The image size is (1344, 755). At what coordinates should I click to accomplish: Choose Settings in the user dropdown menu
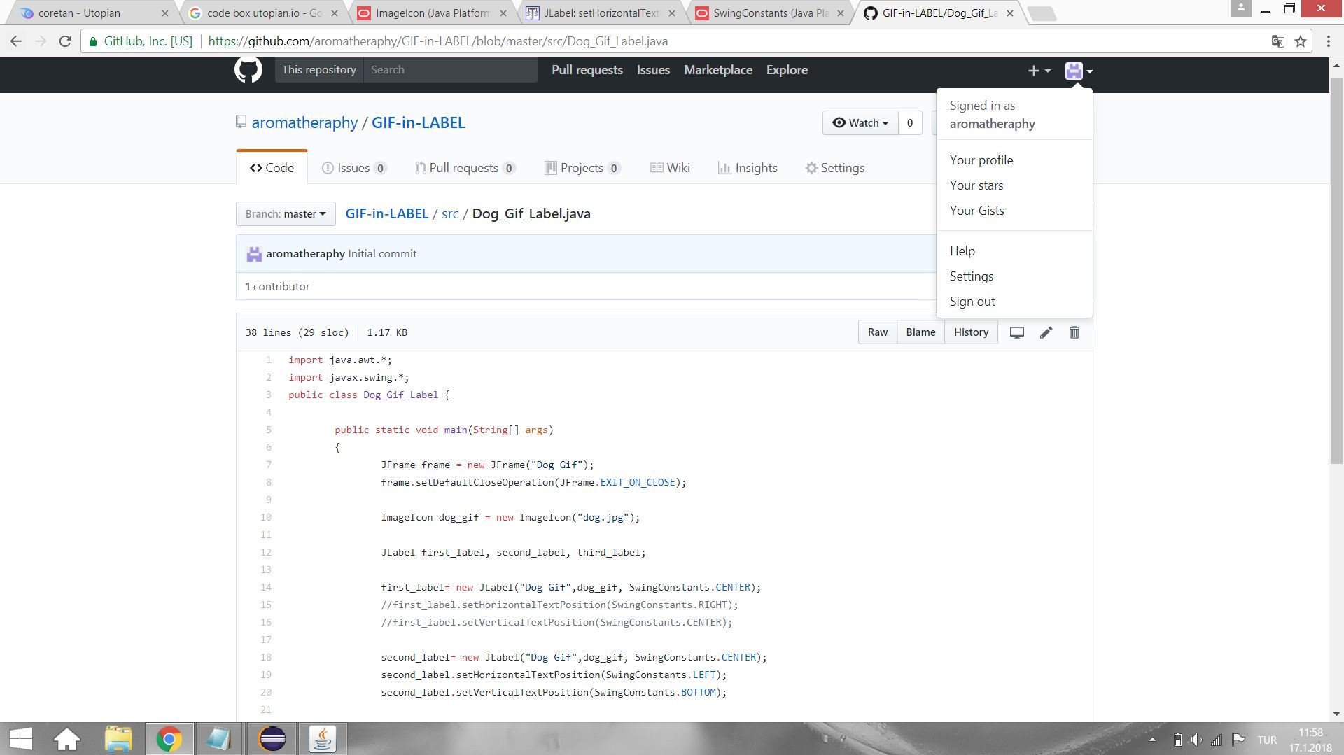click(1014, 276)
